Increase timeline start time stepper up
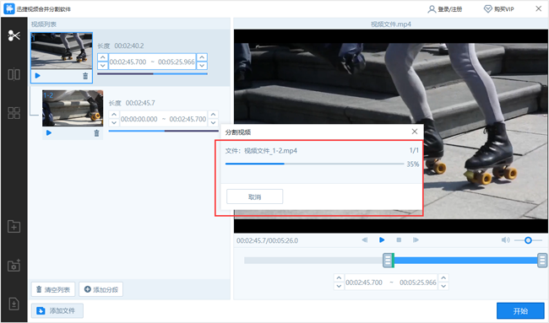 coord(339,278)
